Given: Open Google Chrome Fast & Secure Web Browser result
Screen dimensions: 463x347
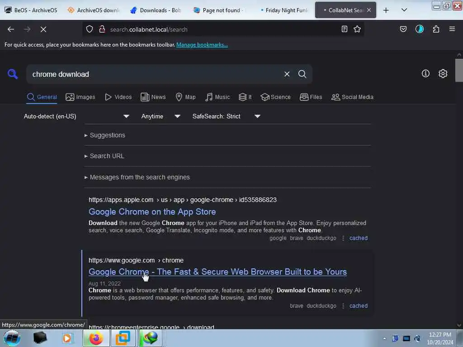Looking at the screenshot, I should [x=217, y=272].
